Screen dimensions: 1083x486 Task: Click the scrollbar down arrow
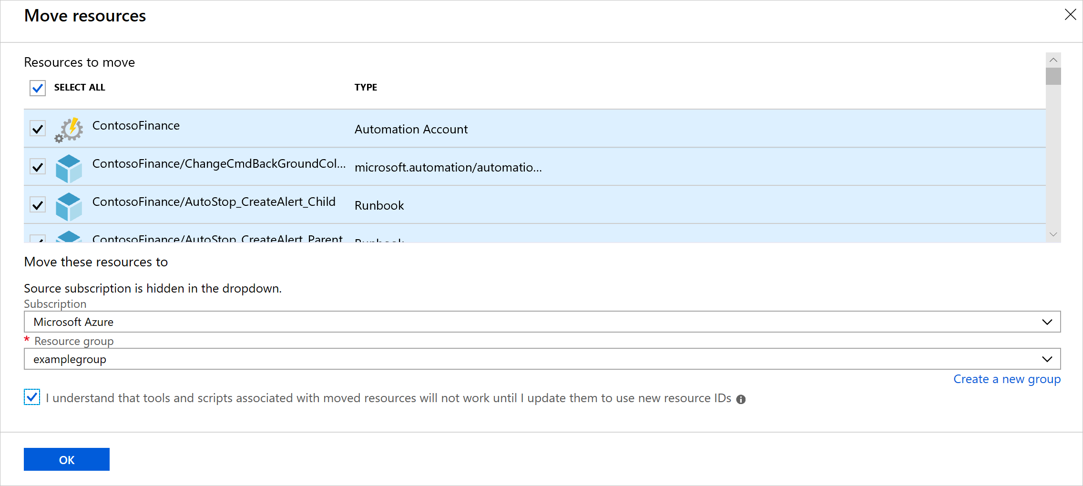click(x=1053, y=234)
